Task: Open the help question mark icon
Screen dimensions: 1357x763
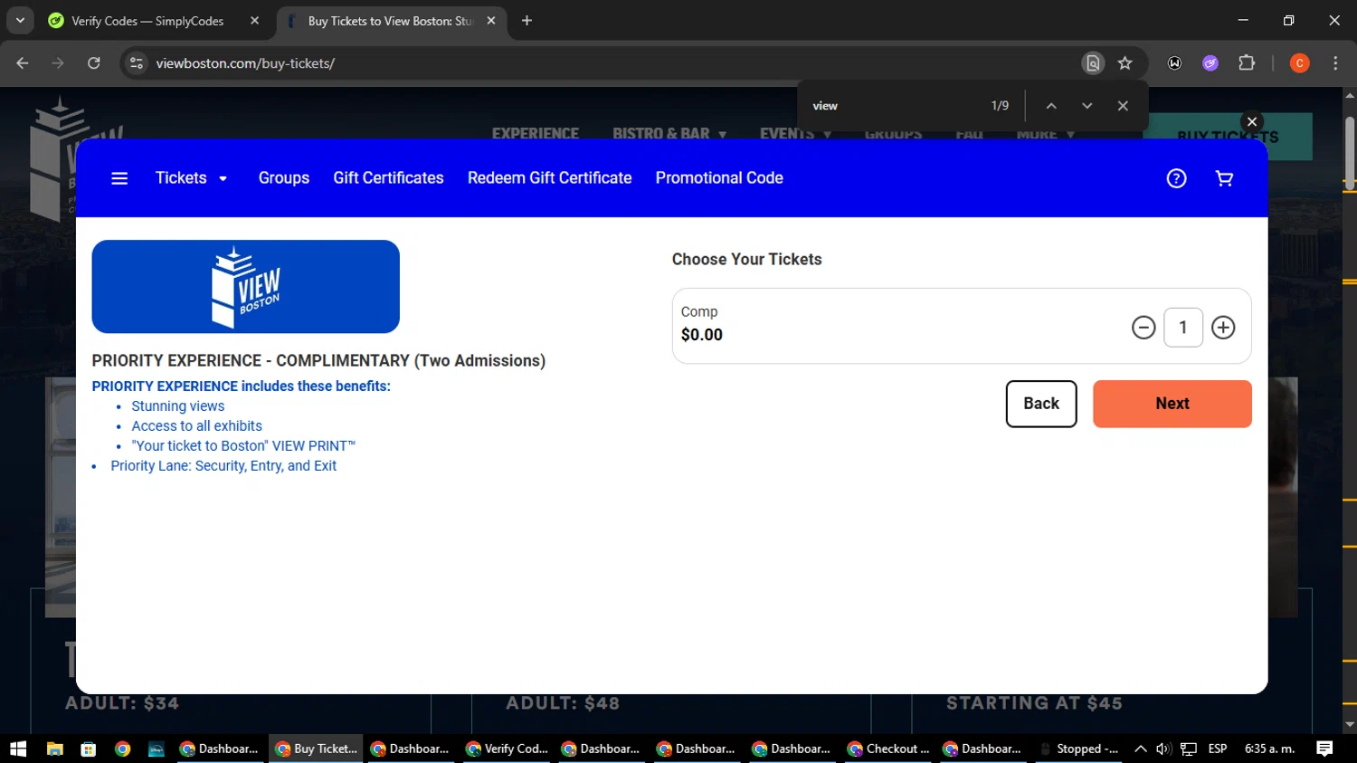Action: pyautogui.click(x=1176, y=178)
